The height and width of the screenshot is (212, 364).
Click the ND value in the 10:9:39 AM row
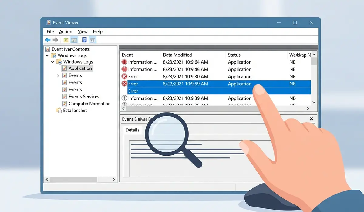(x=292, y=98)
